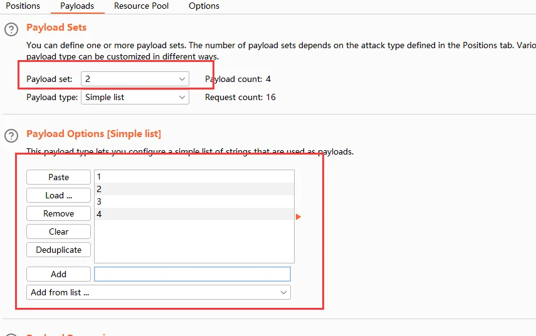Open the Payload Options help icon
The width and height of the screenshot is (536, 336).
pyautogui.click(x=11, y=135)
